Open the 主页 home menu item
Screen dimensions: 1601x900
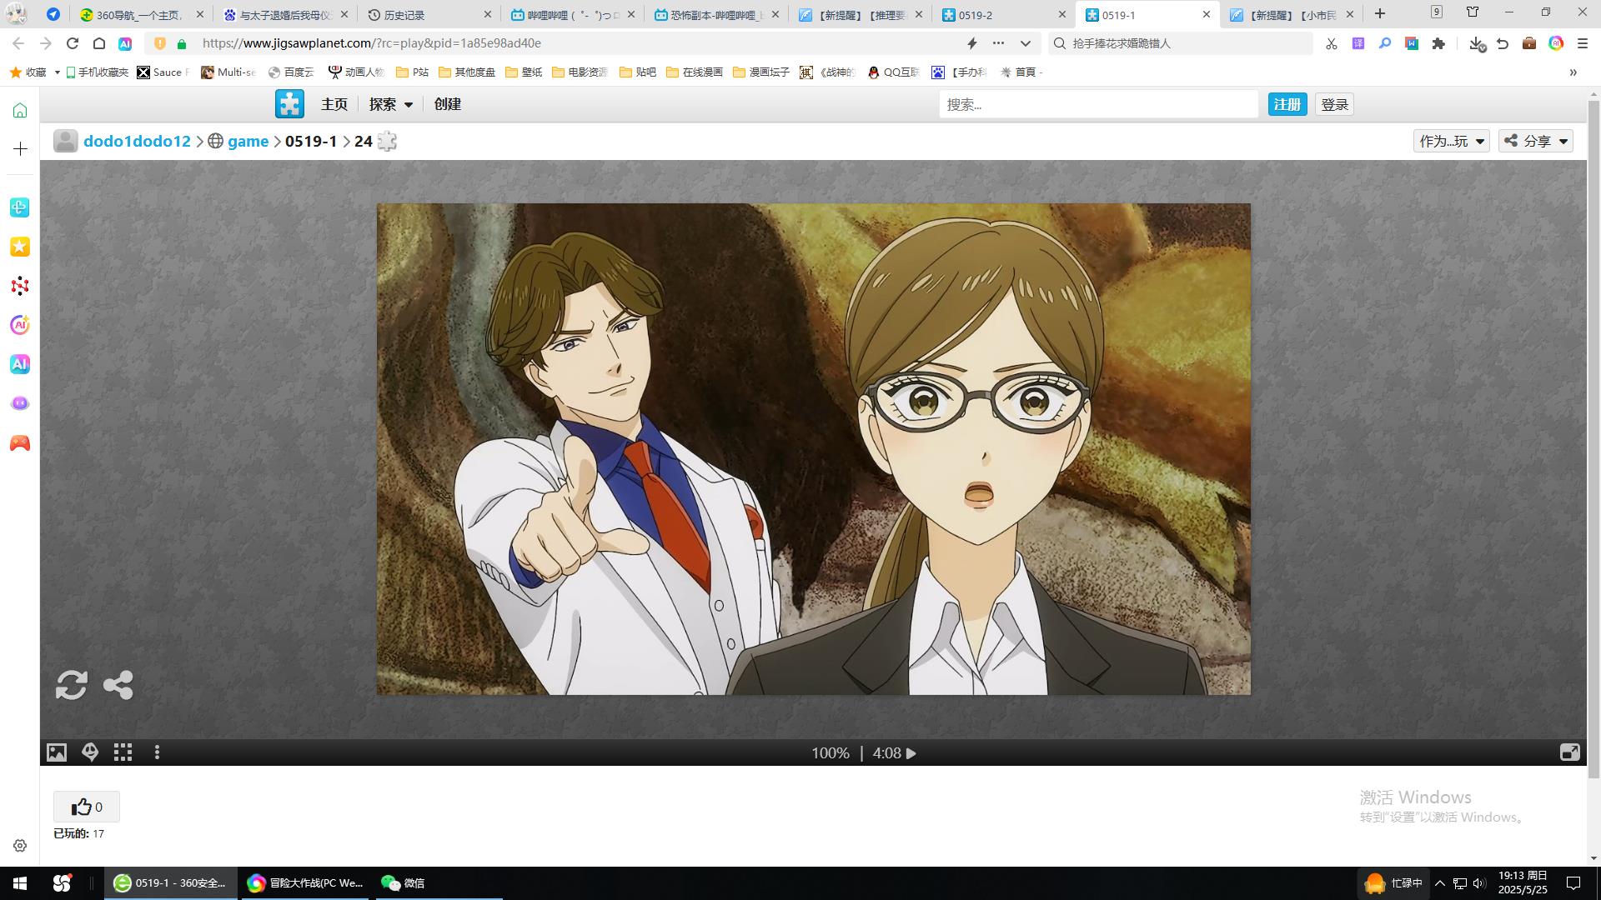point(334,104)
